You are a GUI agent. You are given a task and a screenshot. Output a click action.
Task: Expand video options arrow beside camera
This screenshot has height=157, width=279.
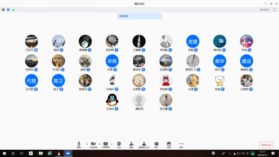coord(99,144)
